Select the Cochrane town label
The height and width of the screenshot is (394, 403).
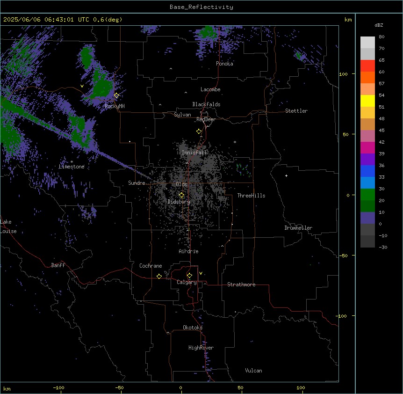tap(151, 266)
